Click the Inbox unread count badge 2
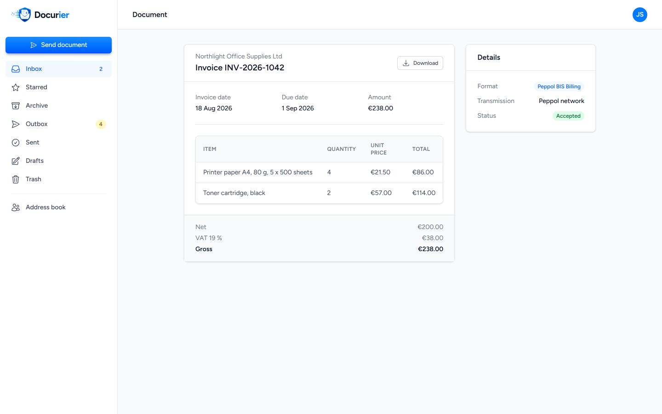Image resolution: width=662 pixels, height=414 pixels. (101, 69)
